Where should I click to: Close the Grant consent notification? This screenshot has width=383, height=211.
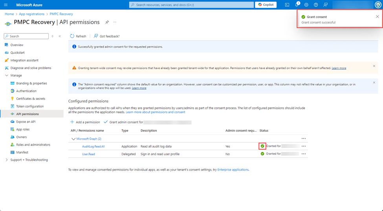click(377, 17)
